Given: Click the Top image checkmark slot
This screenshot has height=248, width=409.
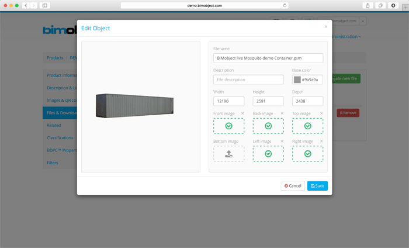Looking at the screenshot, I should pyautogui.click(x=307, y=126).
